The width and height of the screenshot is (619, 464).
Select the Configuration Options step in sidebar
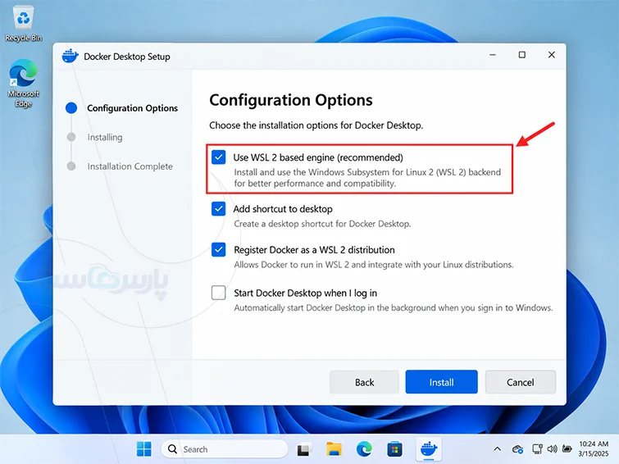coord(132,108)
